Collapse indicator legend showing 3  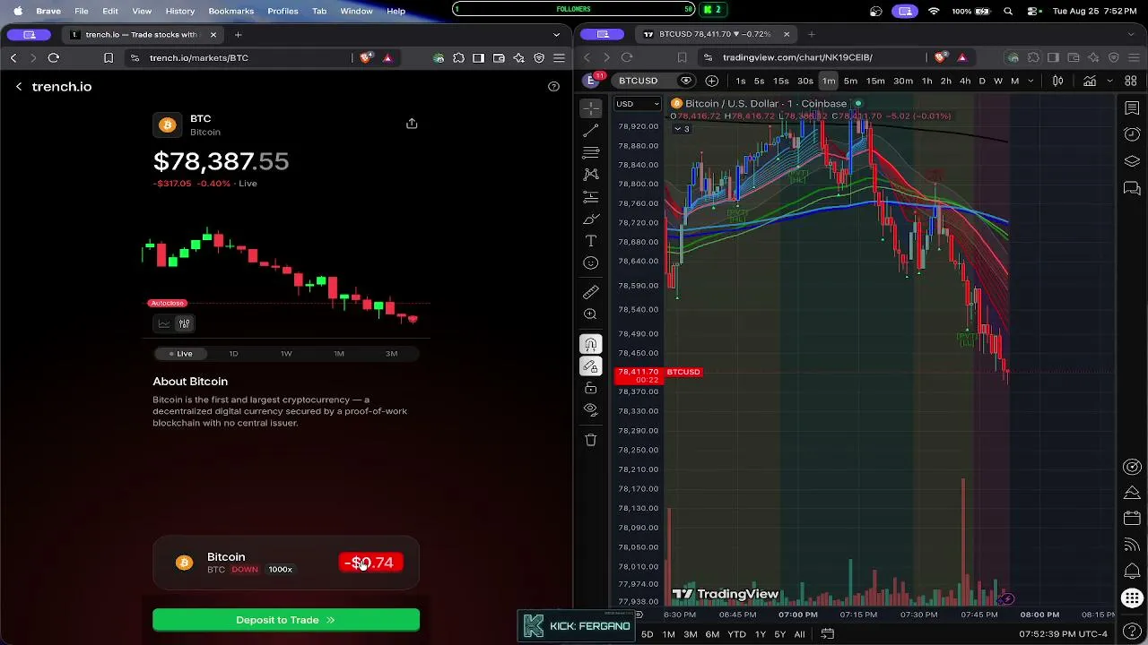682,129
